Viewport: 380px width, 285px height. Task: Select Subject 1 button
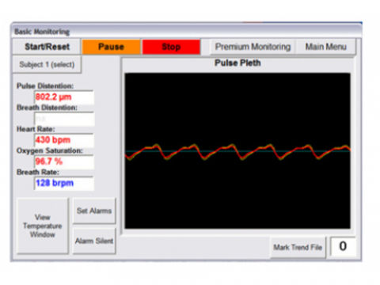[47, 64]
